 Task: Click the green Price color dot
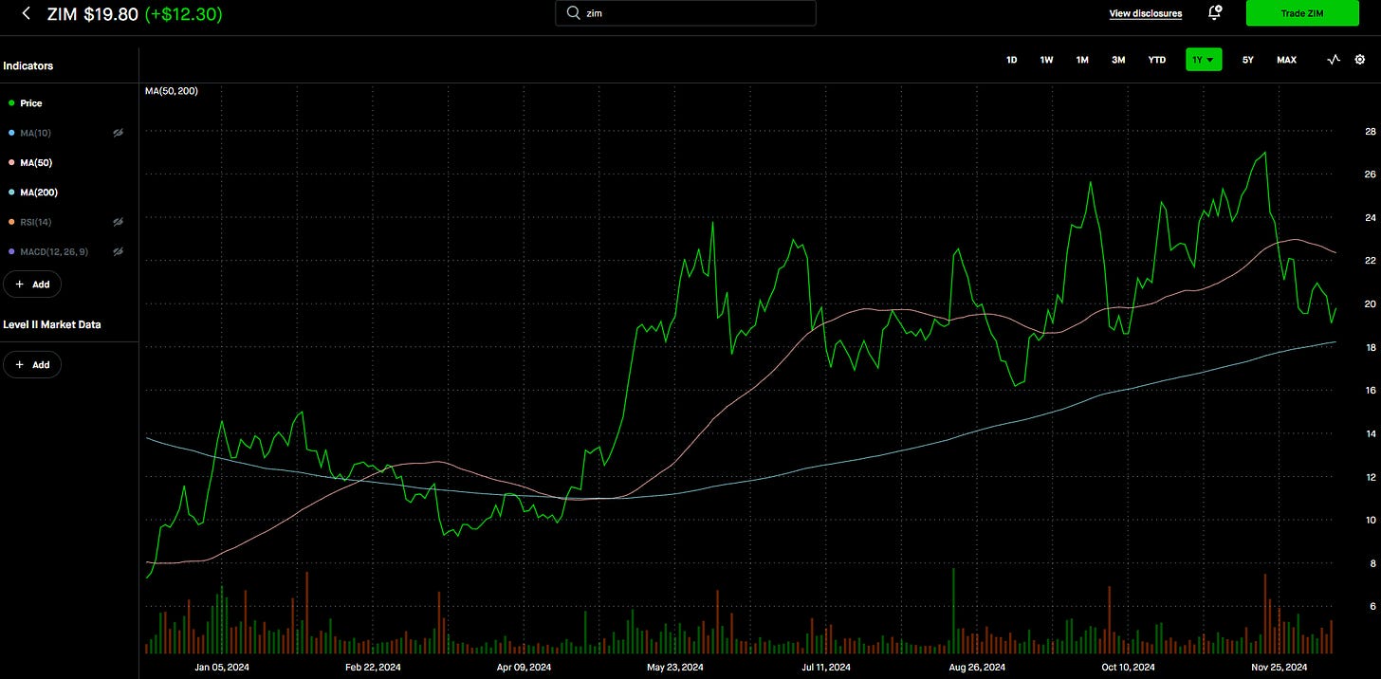tap(10, 103)
